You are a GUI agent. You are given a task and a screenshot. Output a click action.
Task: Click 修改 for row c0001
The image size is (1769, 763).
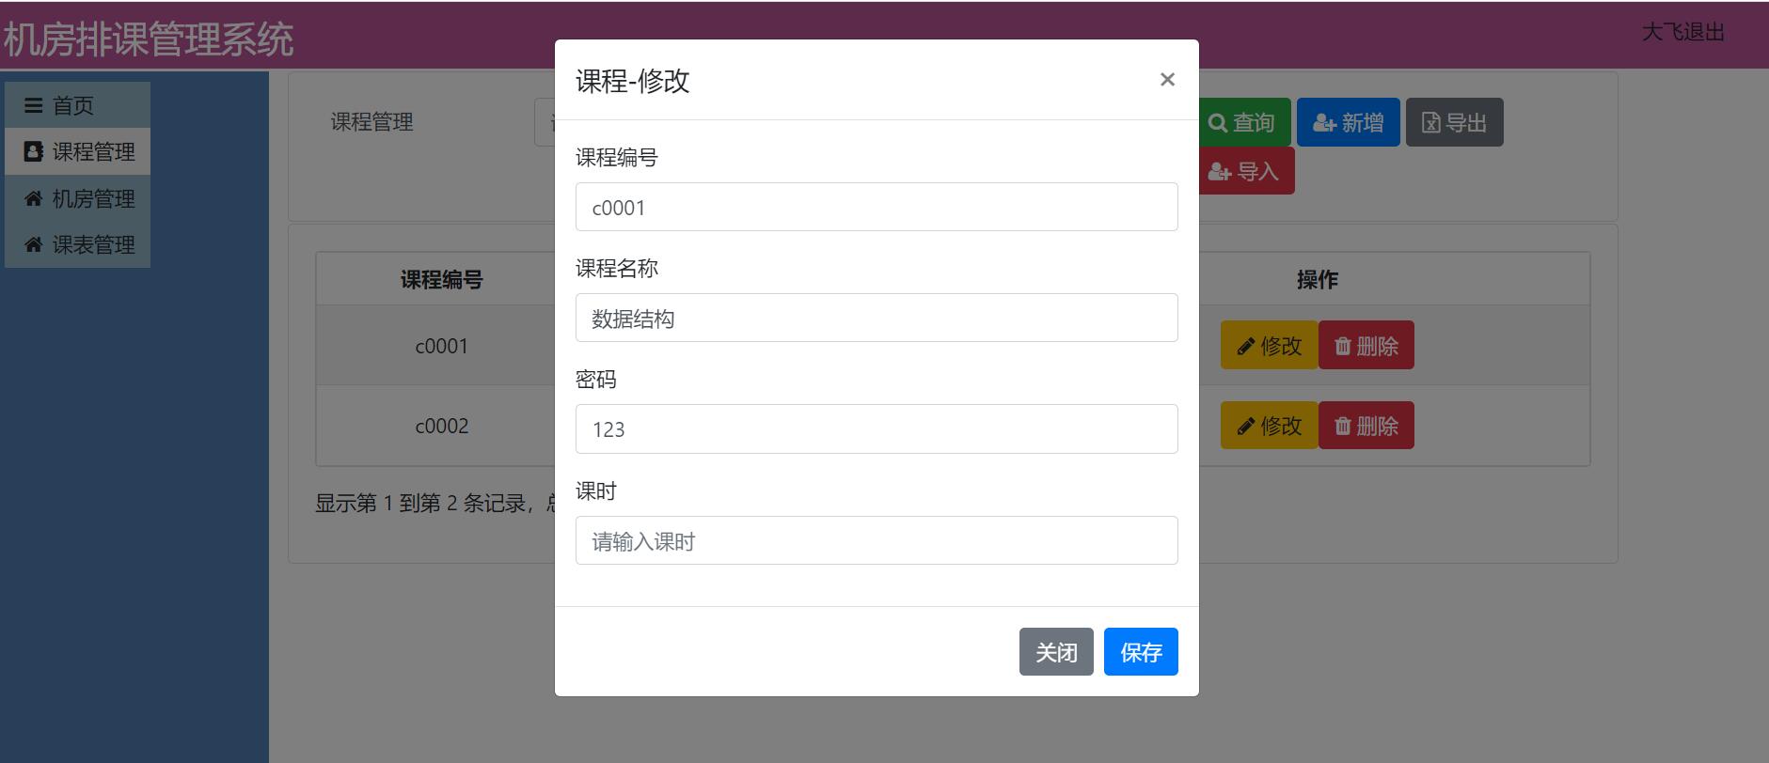pyautogui.click(x=1270, y=345)
